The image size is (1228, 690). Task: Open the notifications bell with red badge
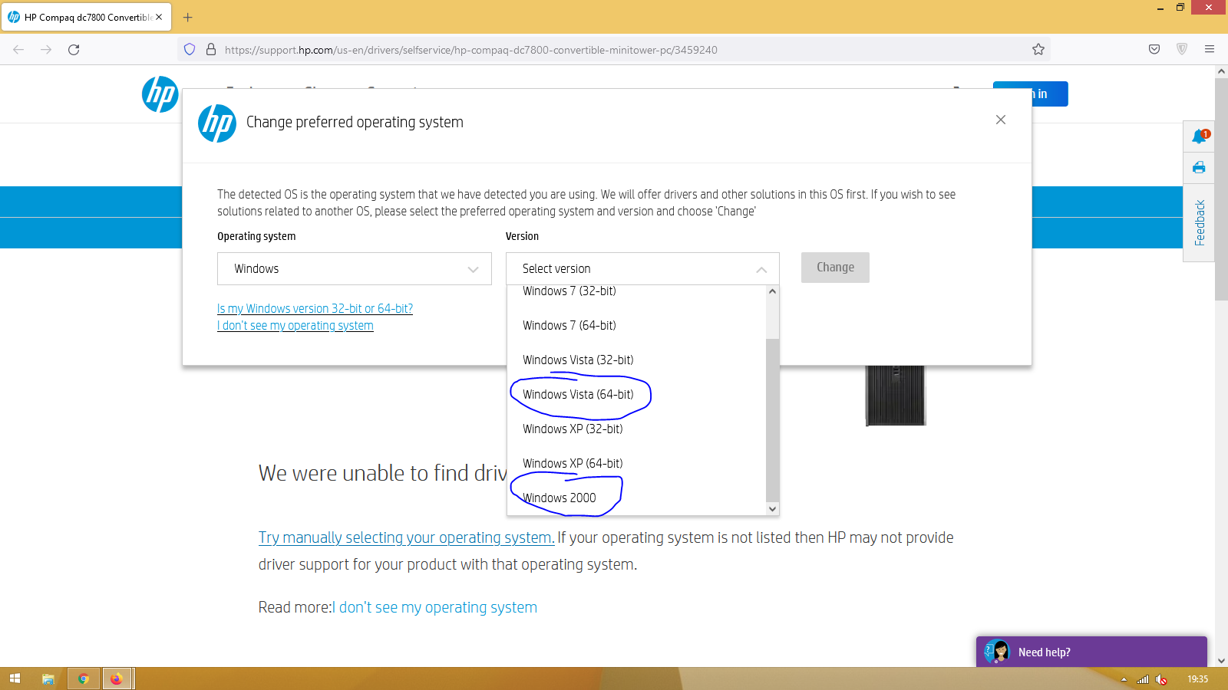click(1199, 136)
